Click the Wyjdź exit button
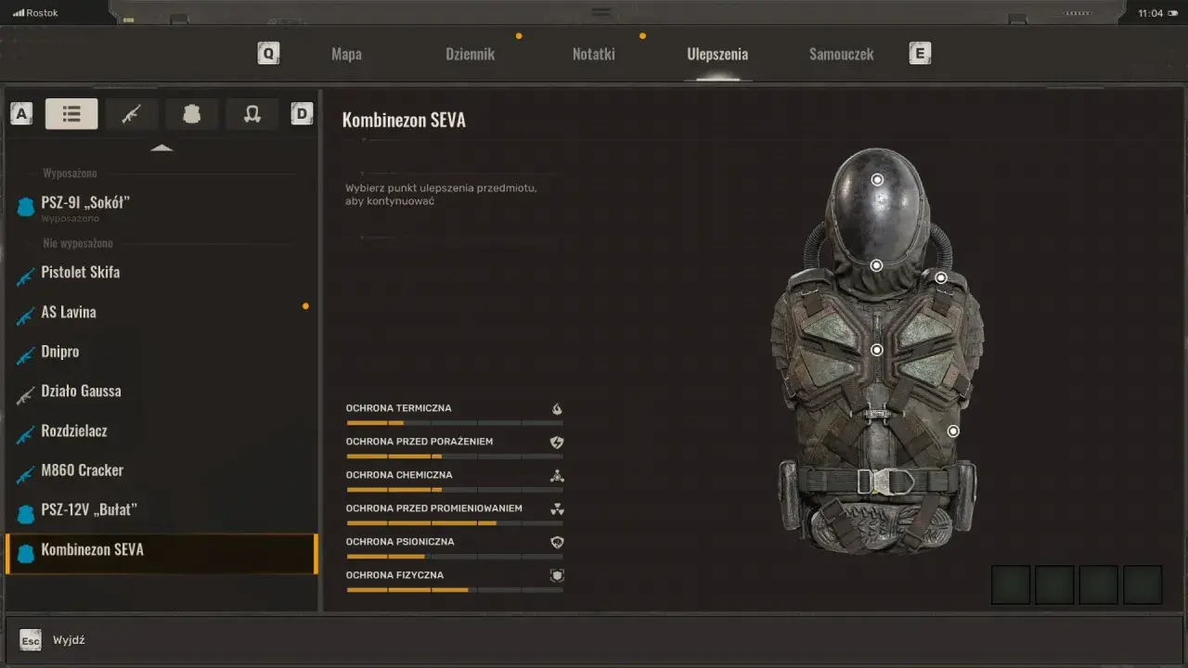The width and height of the screenshot is (1188, 668). 53,640
